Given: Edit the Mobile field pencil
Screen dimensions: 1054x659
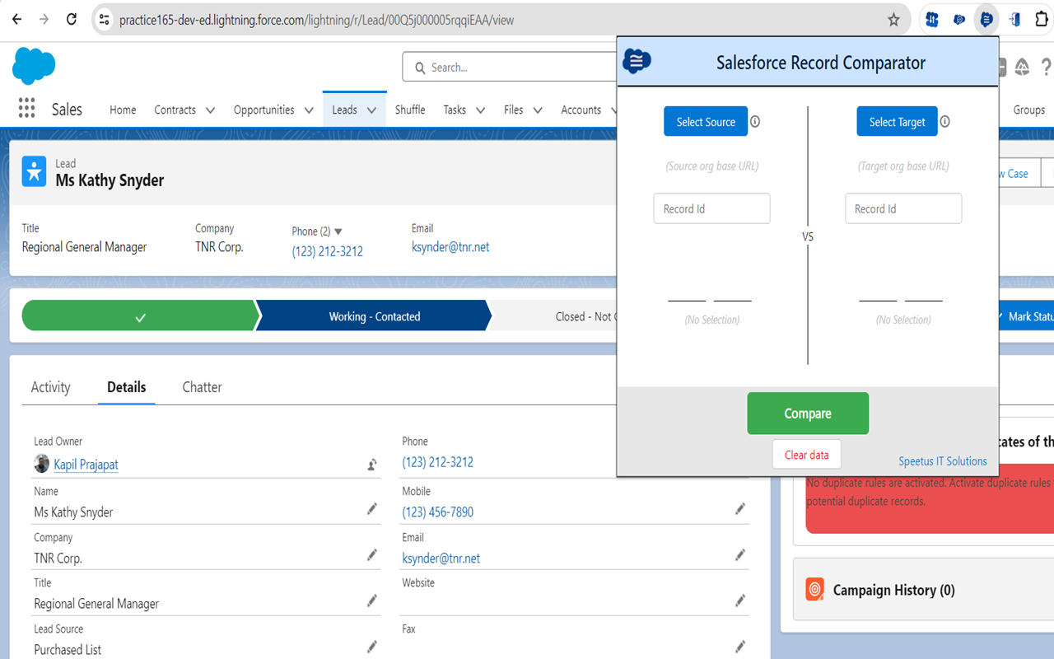Looking at the screenshot, I should point(740,509).
